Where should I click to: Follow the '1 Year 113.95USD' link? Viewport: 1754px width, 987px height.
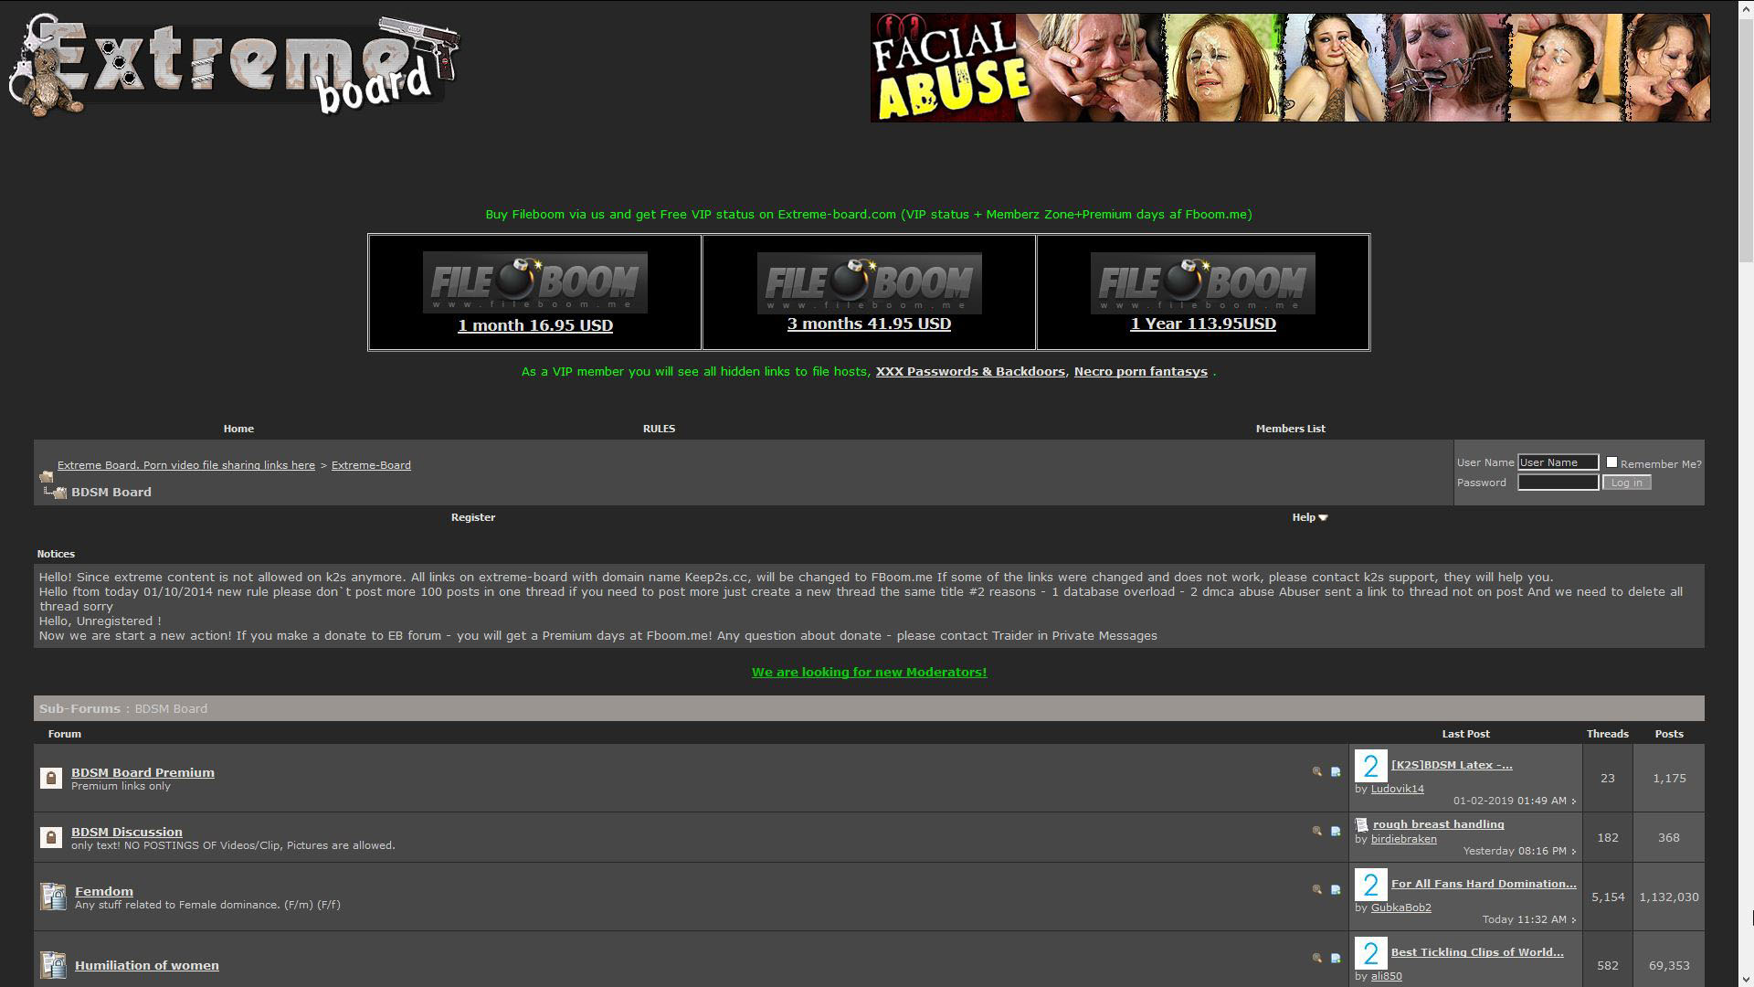click(x=1203, y=324)
